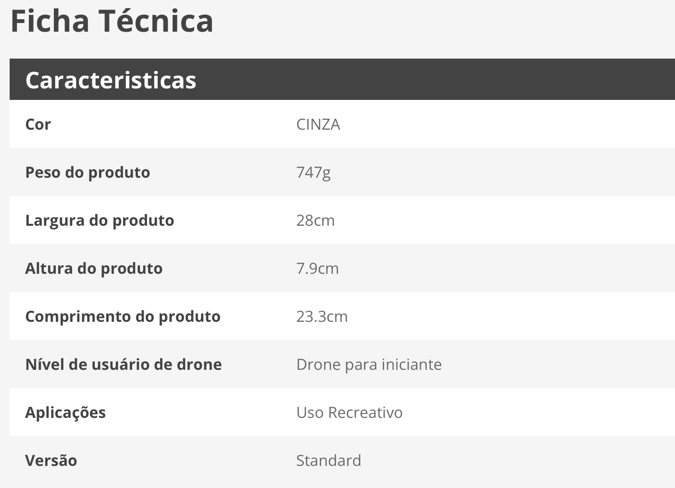The width and height of the screenshot is (675, 488).
Task: Select the CINZA color value
Action: tap(318, 124)
